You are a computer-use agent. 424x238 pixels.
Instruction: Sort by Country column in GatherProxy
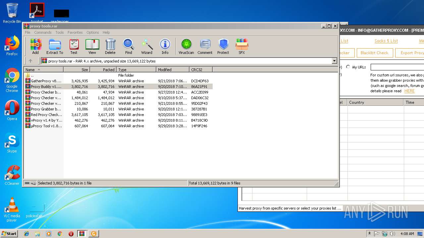376,102
